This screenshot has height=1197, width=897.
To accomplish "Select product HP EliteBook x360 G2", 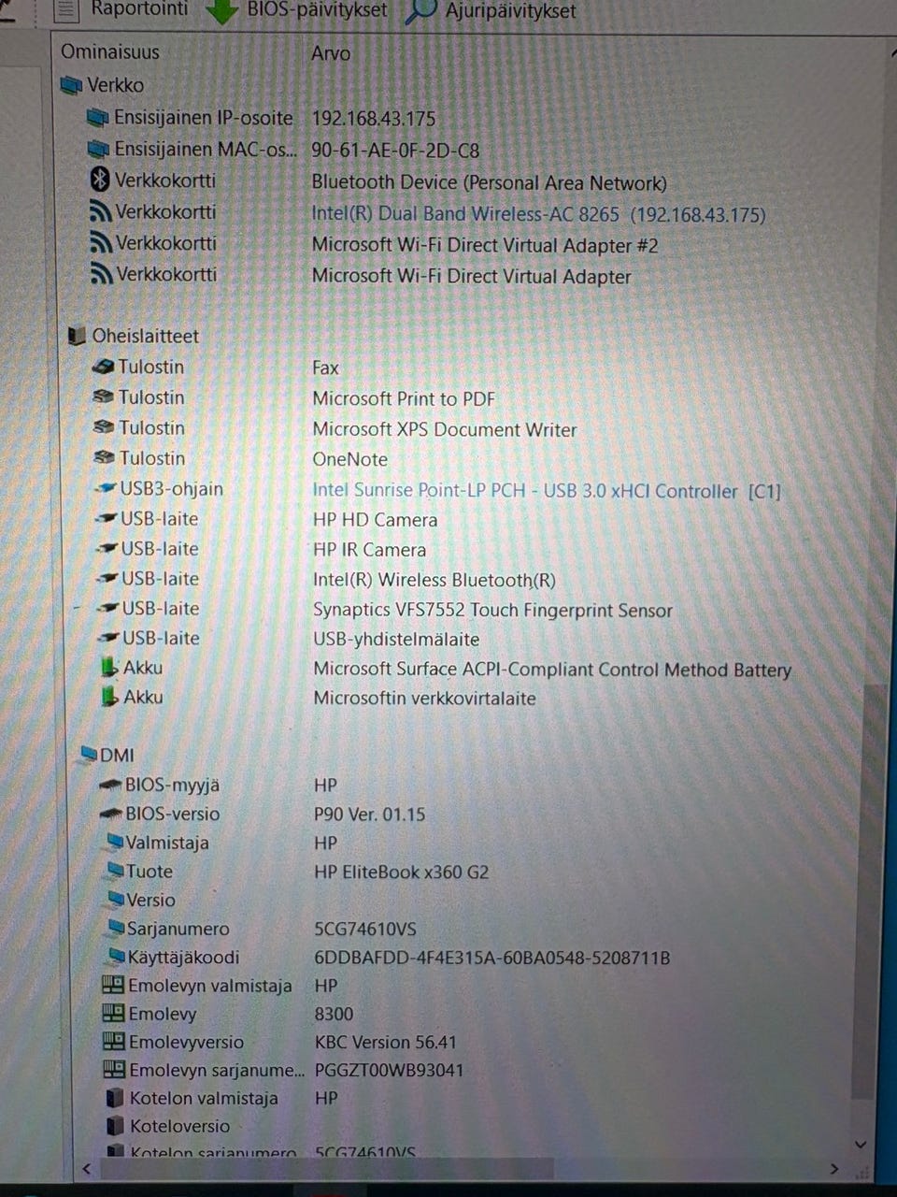I will coord(402,872).
